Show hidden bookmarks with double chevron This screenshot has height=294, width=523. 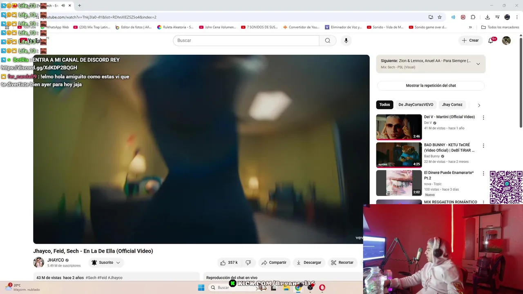coord(470,27)
